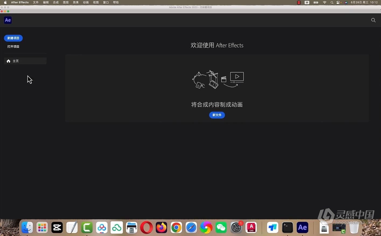This screenshot has height=236, width=381.
Task: Open the green cloud app in Dock
Action: coord(117,227)
